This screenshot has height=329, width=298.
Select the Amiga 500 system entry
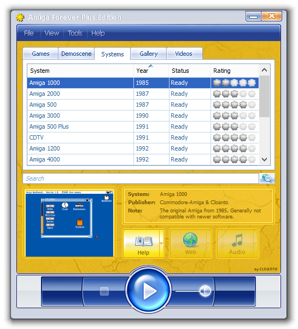[x=143, y=105]
